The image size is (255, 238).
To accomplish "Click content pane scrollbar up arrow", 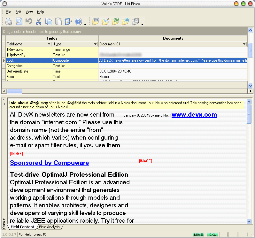I will tap(249, 102).
